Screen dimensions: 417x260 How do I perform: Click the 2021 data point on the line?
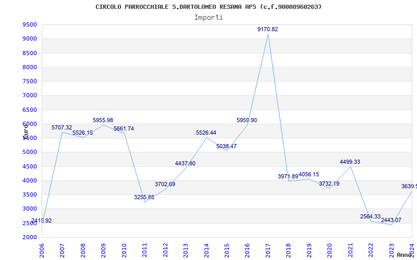(x=350, y=166)
